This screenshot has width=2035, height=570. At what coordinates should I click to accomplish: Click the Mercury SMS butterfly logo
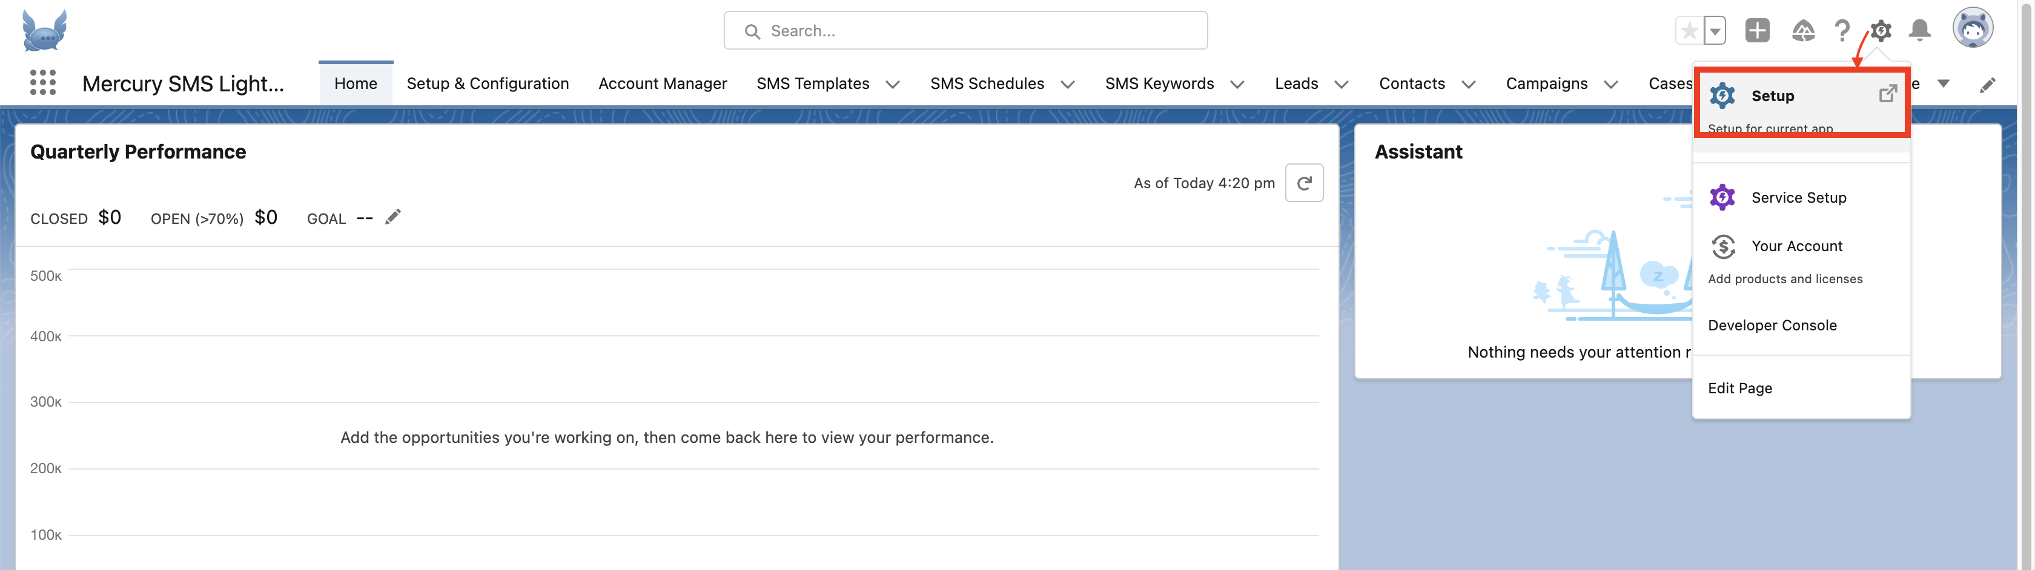click(44, 30)
